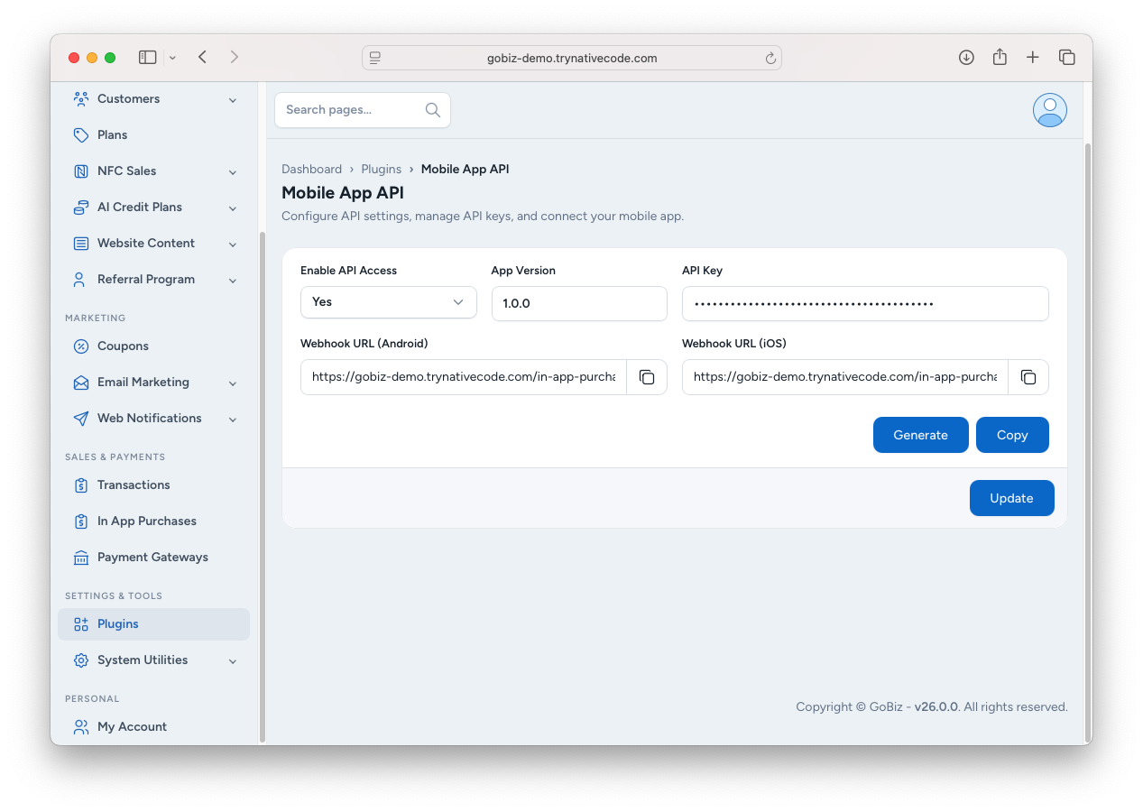Click the AI Credit Plans coins icon
The height and width of the screenshot is (812, 1143).
click(x=81, y=208)
